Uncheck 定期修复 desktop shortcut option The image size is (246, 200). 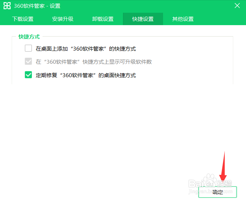click(x=28, y=75)
